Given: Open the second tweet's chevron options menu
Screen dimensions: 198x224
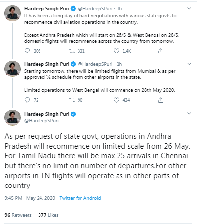Looking at the screenshot, I should point(189,64).
